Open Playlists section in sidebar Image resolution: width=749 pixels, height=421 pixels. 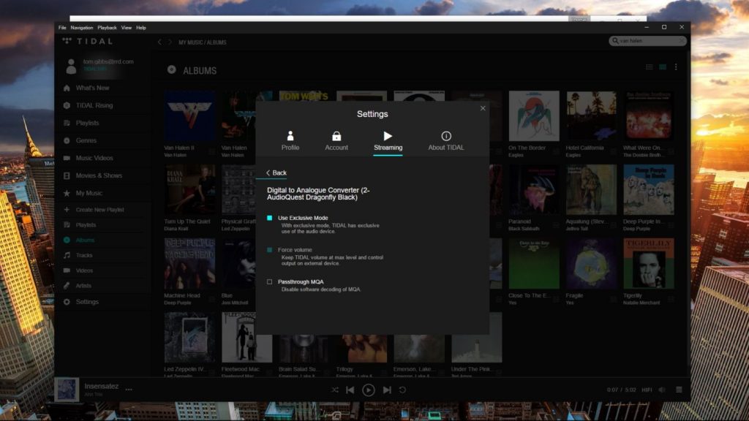click(88, 123)
